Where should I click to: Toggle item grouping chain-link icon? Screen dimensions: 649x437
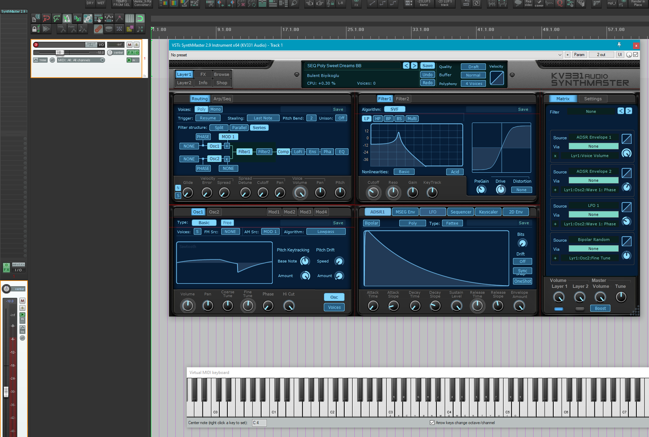pyautogui.click(x=88, y=18)
